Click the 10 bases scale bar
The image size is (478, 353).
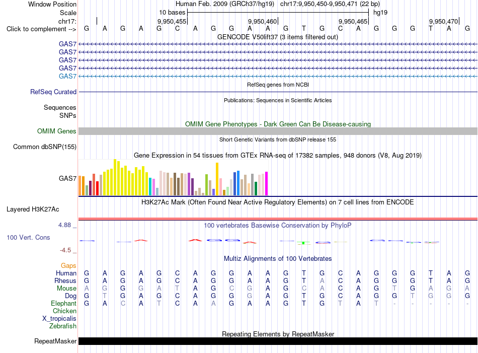click(x=278, y=13)
